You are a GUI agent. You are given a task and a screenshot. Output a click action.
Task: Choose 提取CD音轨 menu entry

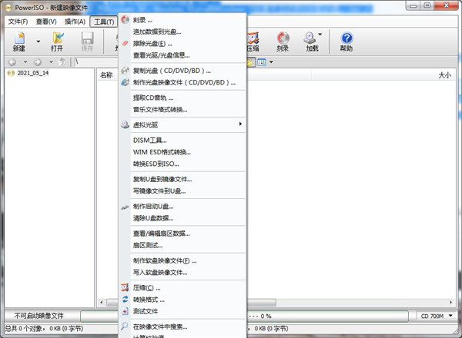point(182,98)
